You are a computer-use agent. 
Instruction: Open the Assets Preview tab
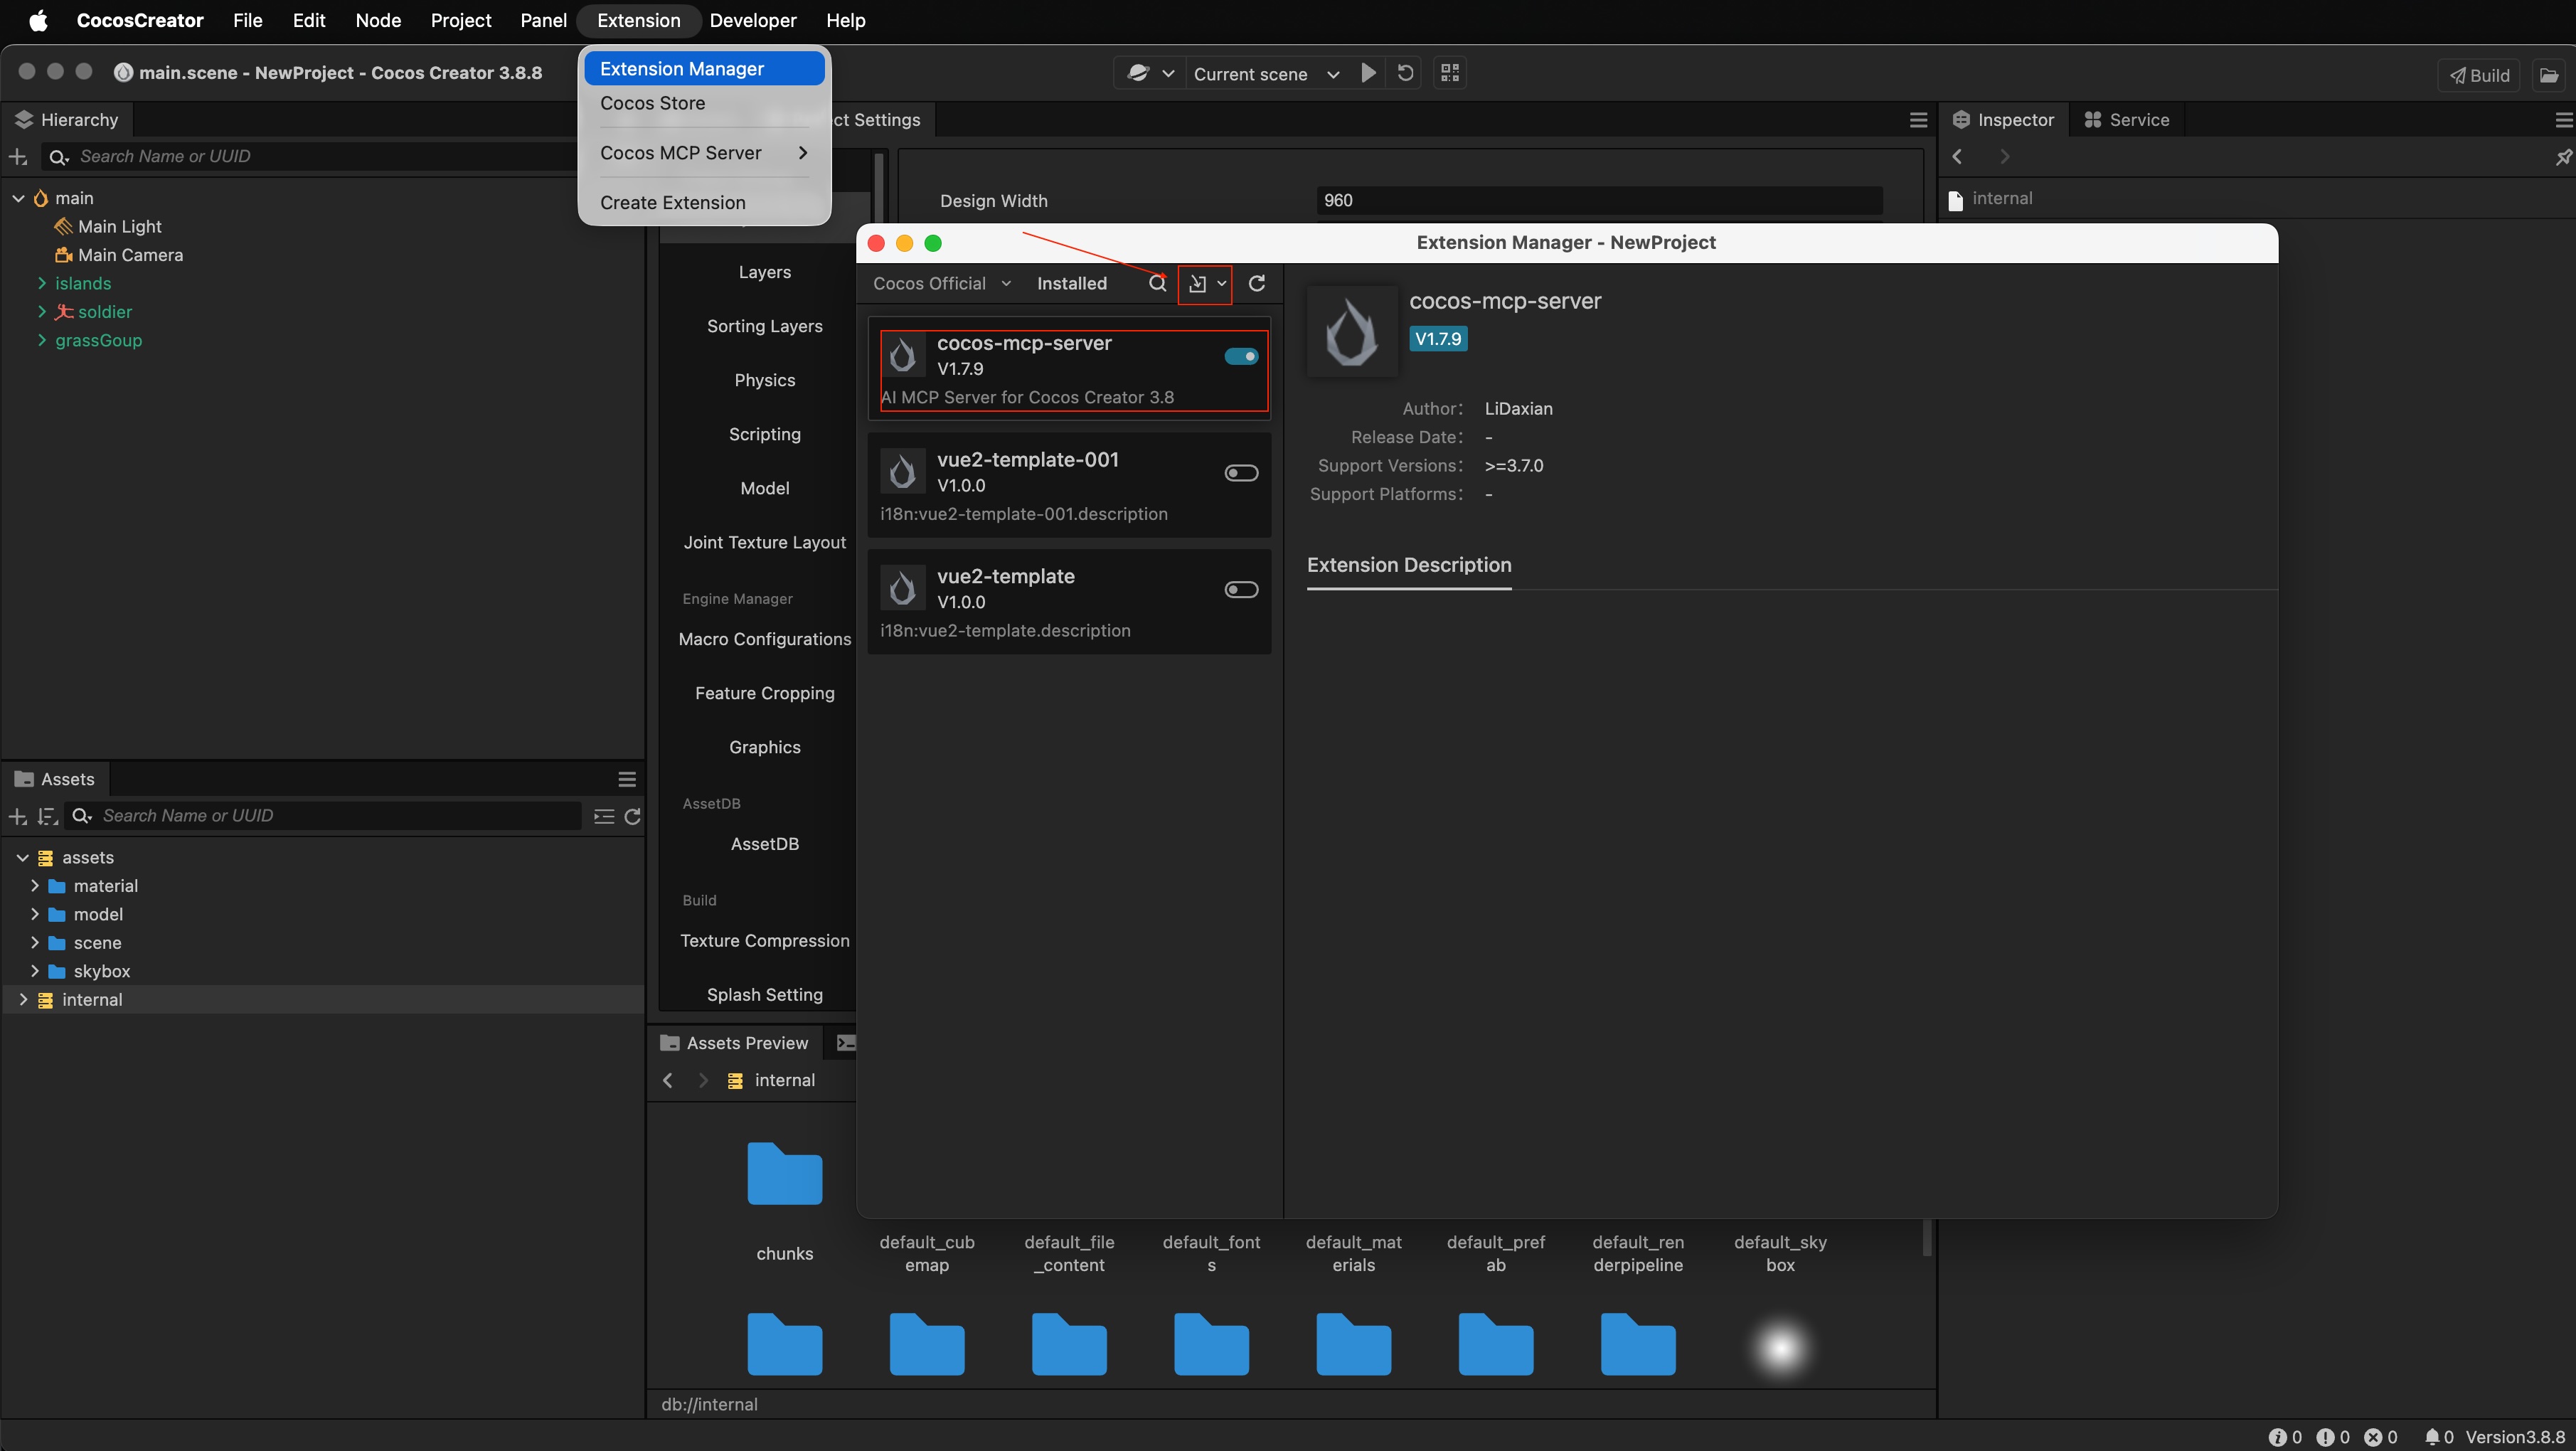coord(734,1043)
